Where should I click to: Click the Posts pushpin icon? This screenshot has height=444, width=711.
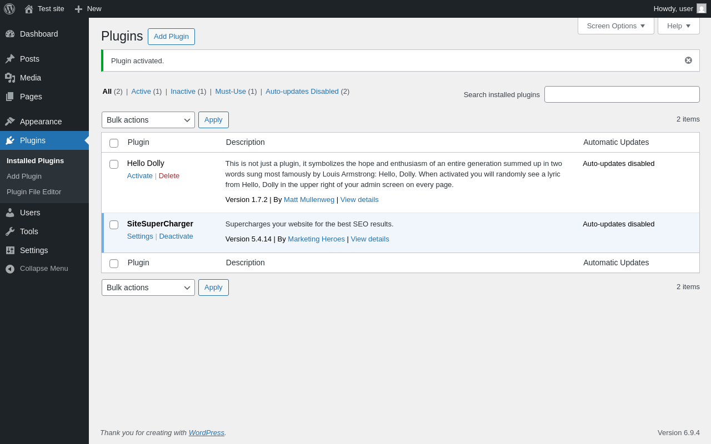10,59
